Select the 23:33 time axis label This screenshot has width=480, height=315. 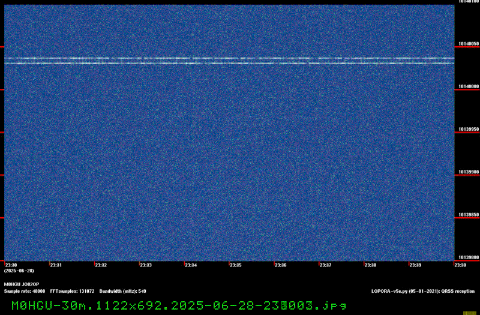click(x=146, y=265)
